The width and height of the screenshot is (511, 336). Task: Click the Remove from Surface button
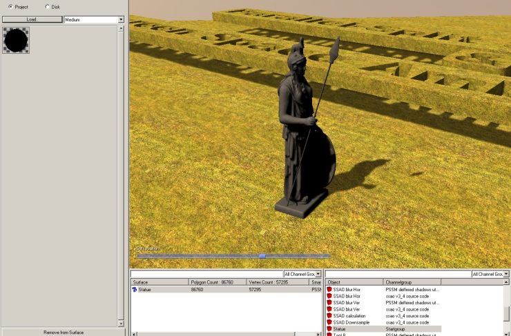(64, 332)
